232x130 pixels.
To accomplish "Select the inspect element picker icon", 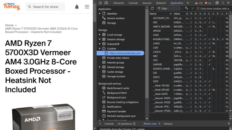I will [100, 3].
